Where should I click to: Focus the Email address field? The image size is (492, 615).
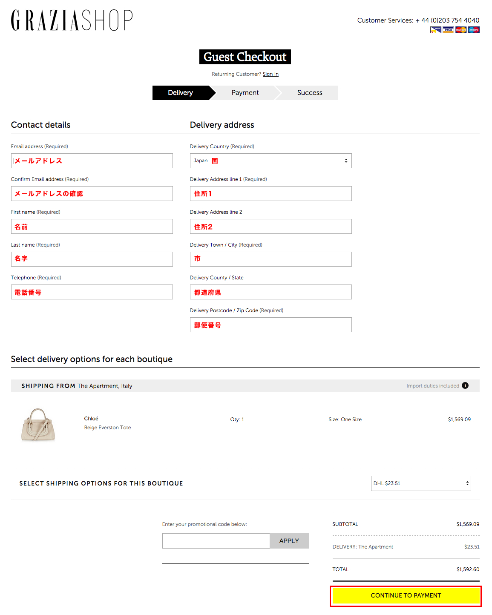tap(92, 161)
